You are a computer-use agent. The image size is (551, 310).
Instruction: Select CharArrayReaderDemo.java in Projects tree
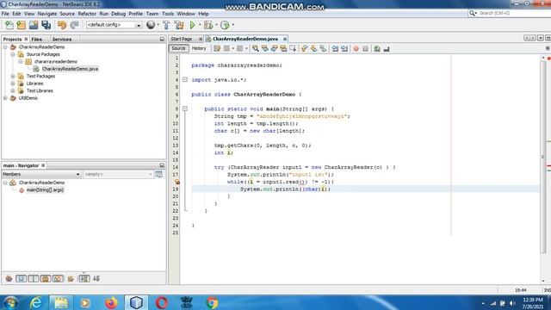pos(70,69)
